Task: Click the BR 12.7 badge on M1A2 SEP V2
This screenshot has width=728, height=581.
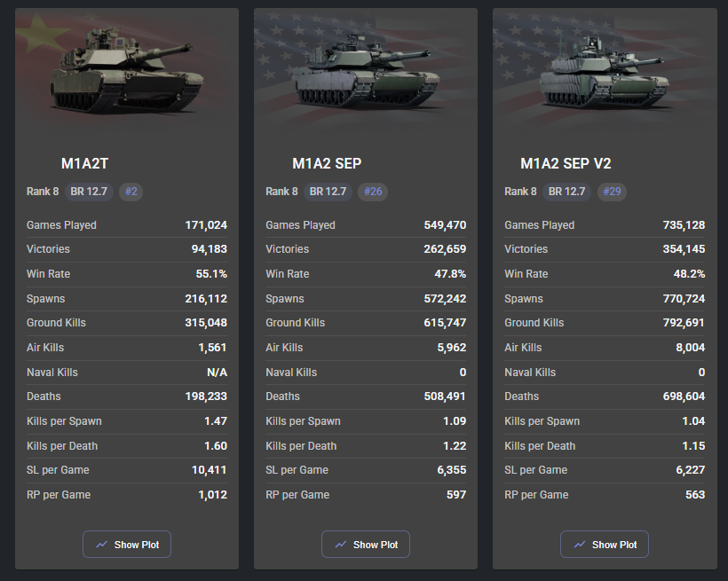Action: 567,192
